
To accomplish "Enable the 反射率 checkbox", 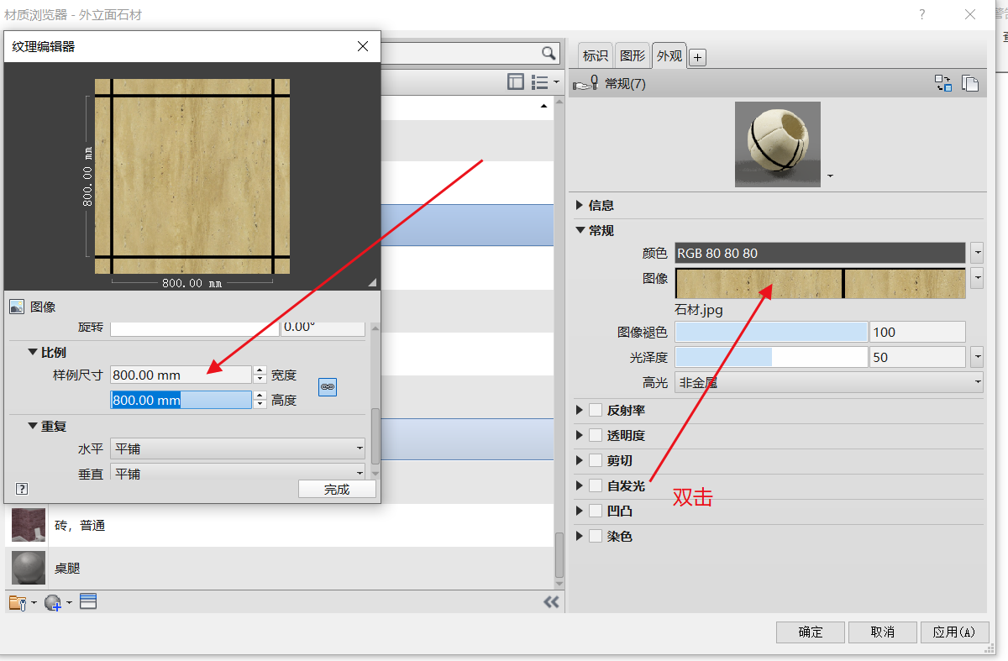I will [596, 411].
